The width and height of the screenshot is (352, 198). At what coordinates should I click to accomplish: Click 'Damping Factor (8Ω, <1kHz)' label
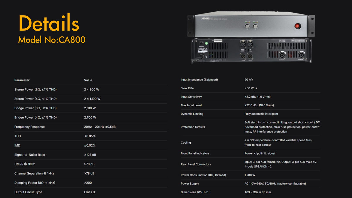35,183
